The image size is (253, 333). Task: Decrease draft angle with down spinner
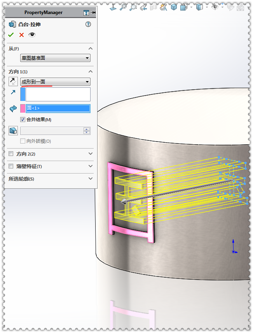(87, 133)
